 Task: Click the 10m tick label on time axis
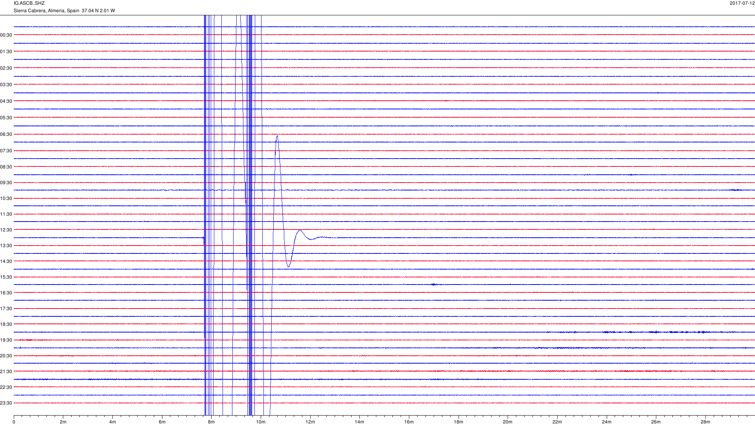261,422
